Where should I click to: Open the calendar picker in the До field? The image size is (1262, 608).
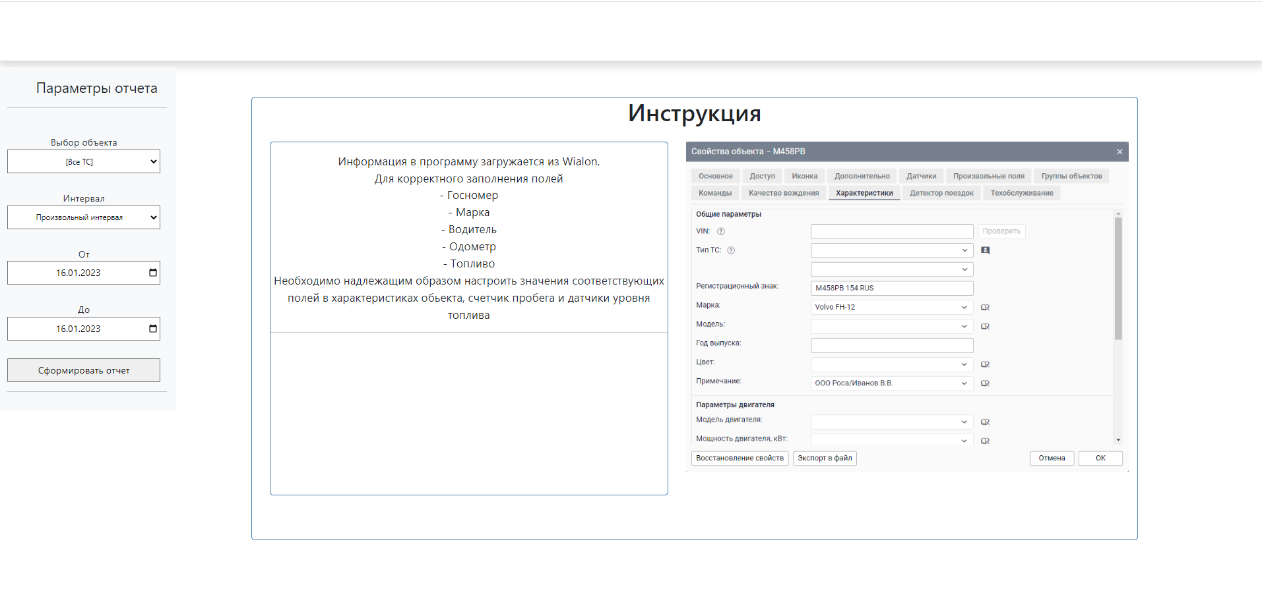(x=153, y=329)
